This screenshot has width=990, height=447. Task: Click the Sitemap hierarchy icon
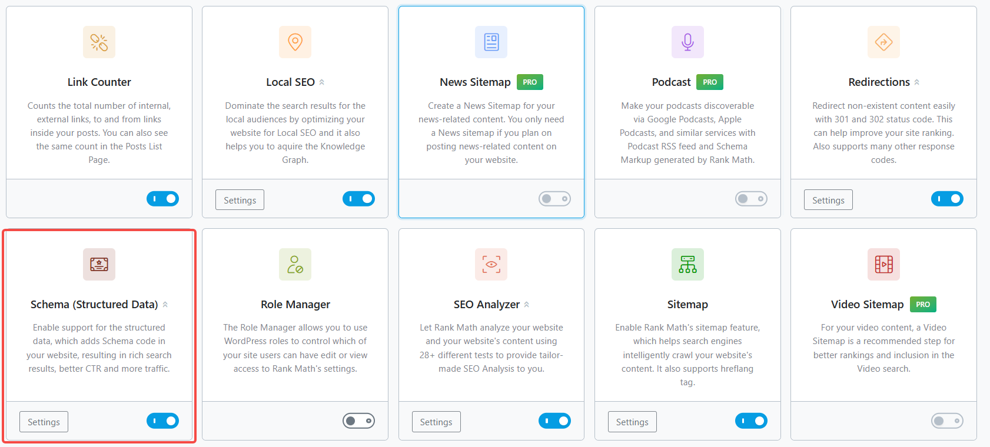pyautogui.click(x=687, y=264)
